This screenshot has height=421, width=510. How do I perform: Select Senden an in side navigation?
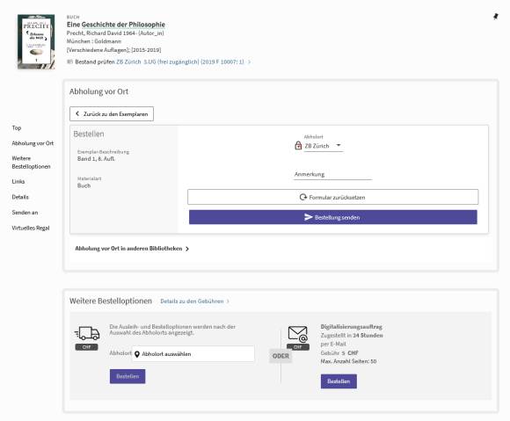(x=25, y=213)
